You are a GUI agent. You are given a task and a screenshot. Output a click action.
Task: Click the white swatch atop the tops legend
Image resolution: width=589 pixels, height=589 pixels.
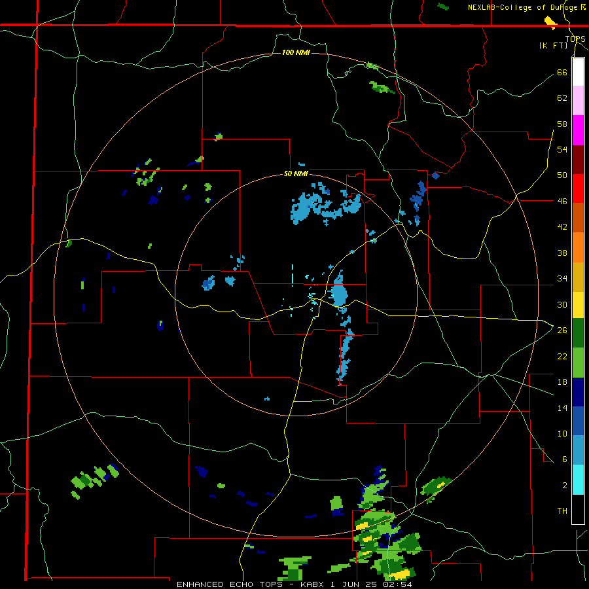[578, 72]
